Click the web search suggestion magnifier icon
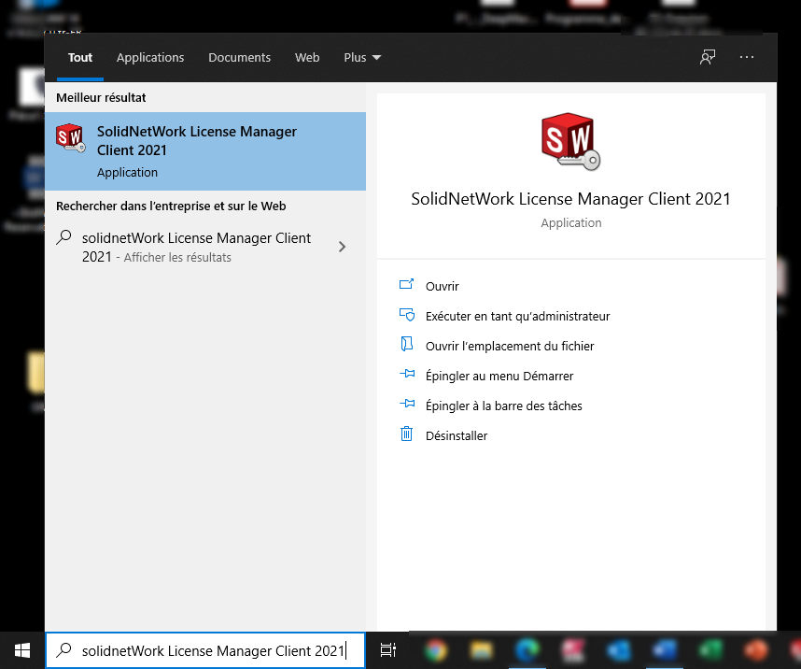The width and height of the screenshot is (801, 669). [x=63, y=237]
